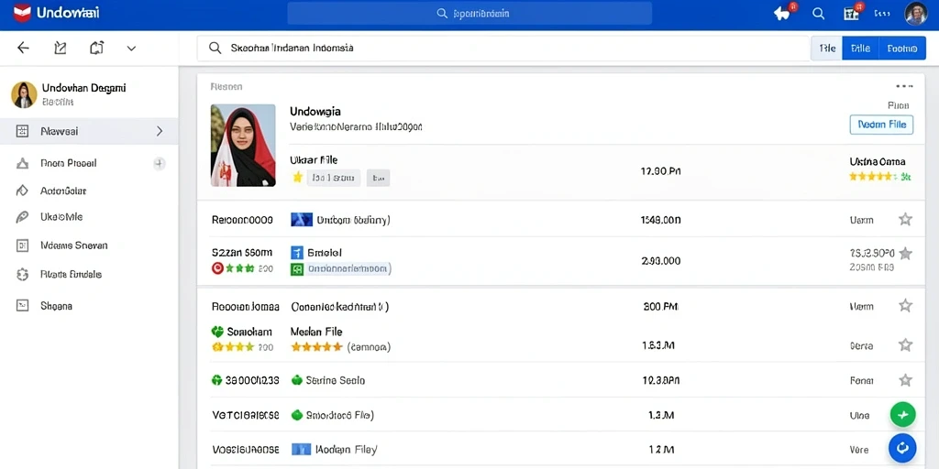Click the green plus floating button
The height and width of the screenshot is (469, 939).
902,415
